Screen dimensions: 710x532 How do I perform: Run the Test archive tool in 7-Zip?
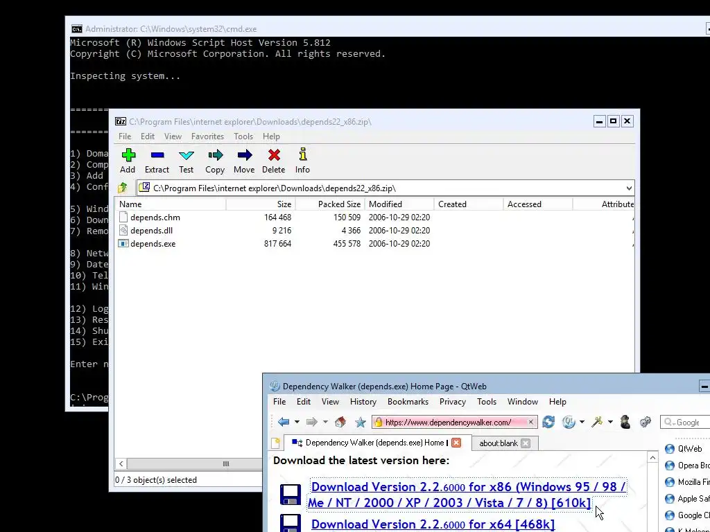click(186, 156)
